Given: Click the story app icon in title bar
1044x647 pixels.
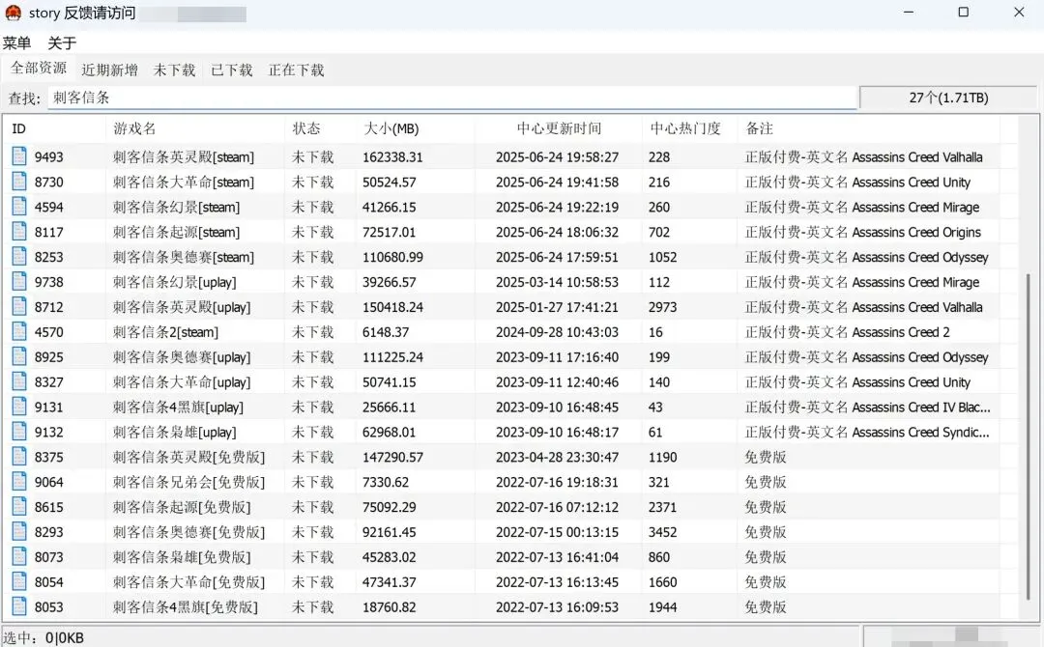Looking at the screenshot, I should (x=14, y=13).
